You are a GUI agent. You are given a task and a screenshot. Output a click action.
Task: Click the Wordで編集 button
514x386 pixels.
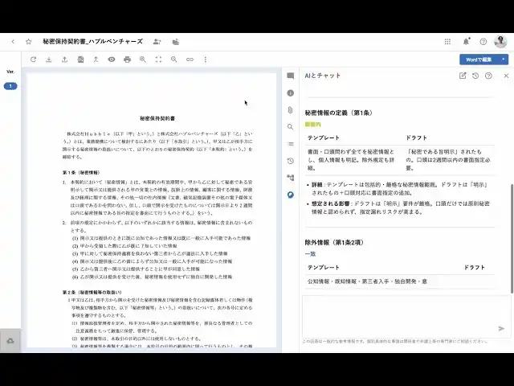pyautogui.click(x=479, y=60)
